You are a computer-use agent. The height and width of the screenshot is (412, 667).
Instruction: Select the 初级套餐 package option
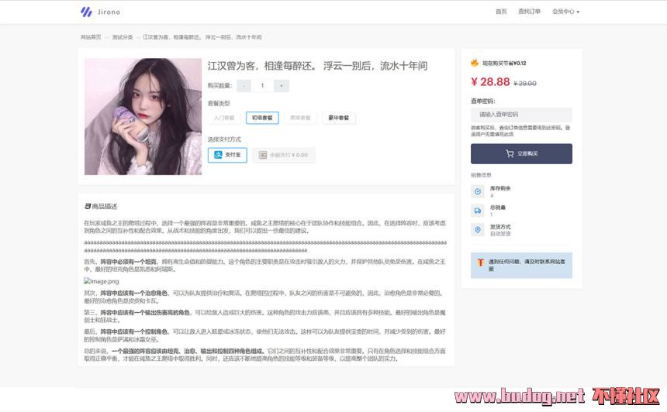tap(262, 118)
